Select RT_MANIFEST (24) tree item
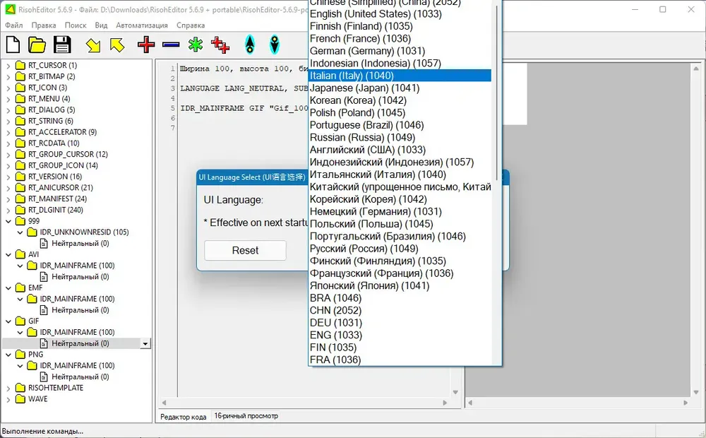This screenshot has width=706, height=438. 57,199
